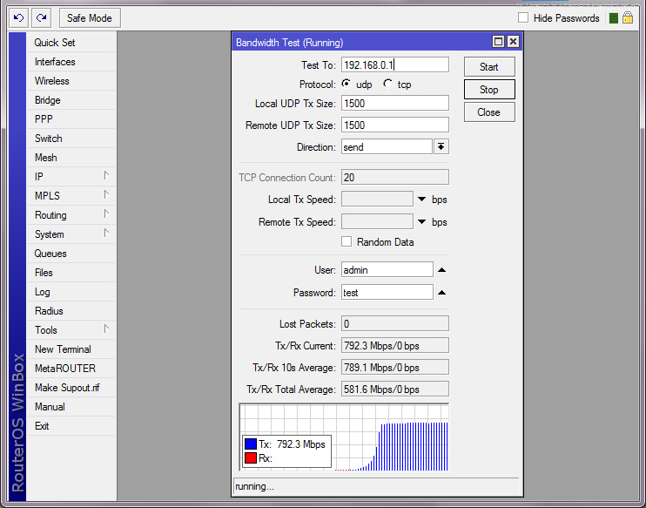Click the Local UDP Tx Size field
The image size is (646, 508).
coord(394,103)
